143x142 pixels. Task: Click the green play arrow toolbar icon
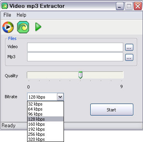point(38,27)
